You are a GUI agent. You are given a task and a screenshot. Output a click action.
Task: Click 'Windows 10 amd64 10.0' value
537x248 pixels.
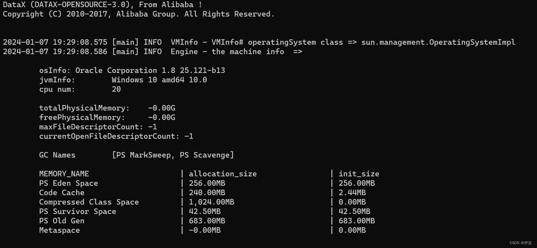pyautogui.click(x=159, y=80)
